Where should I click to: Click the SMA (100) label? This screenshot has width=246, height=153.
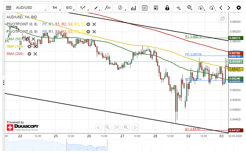[x=15, y=46]
